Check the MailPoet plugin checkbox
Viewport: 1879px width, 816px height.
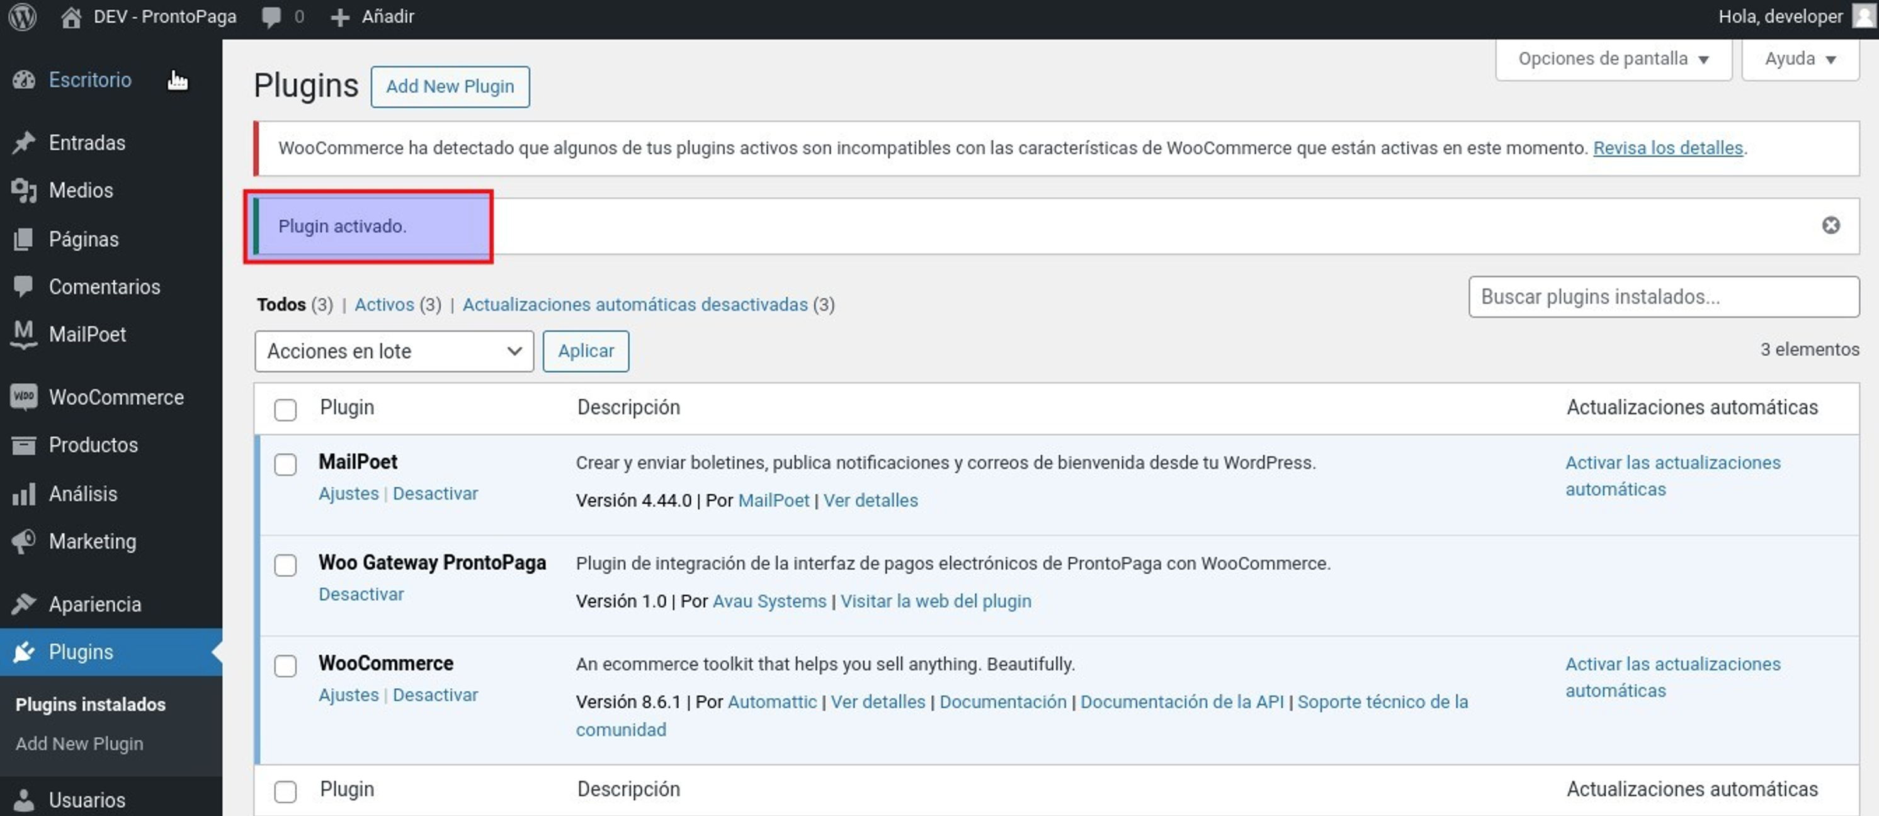[x=285, y=465]
